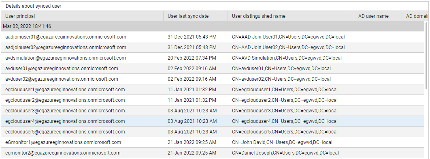The image size is (430, 159).
Task: Click sync date of eGmonitor1 row
Action: click(x=192, y=142)
